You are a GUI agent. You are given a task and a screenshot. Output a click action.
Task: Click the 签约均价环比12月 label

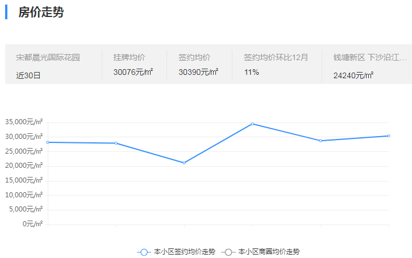pyautogui.click(x=276, y=57)
